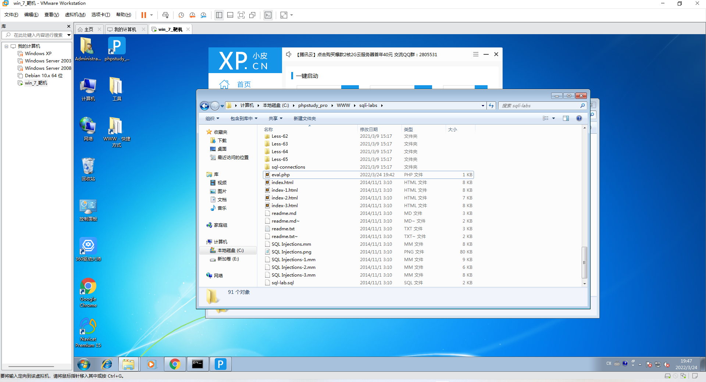Select 本地磁盘 (C:) in navigation pane

point(228,251)
